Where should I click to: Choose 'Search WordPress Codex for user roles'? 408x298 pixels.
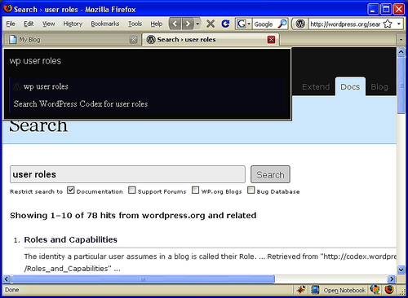(x=81, y=104)
